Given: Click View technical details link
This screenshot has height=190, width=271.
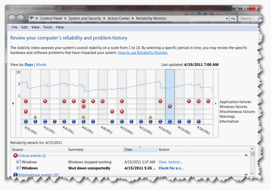Looking at the screenshot, I should click(171, 162).
